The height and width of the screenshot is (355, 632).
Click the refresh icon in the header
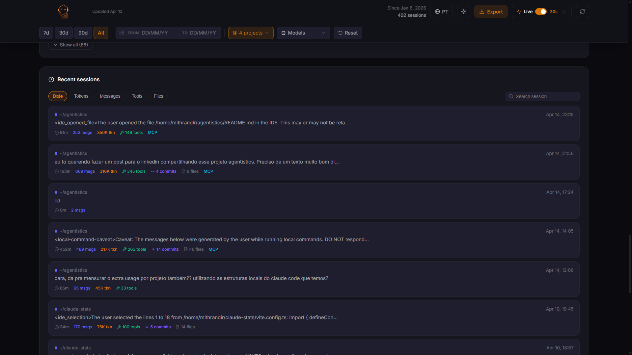coord(582,12)
